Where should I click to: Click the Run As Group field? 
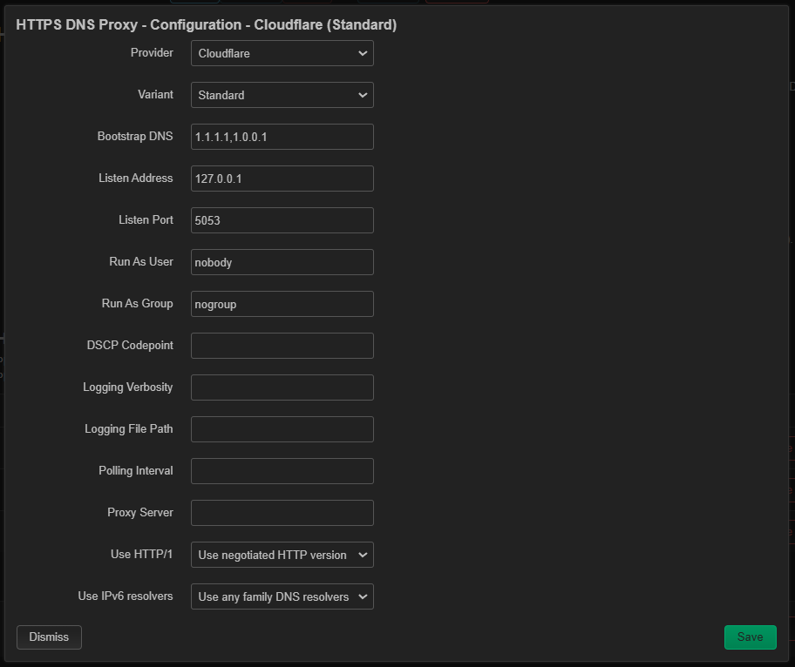click(x=282, y=304)
